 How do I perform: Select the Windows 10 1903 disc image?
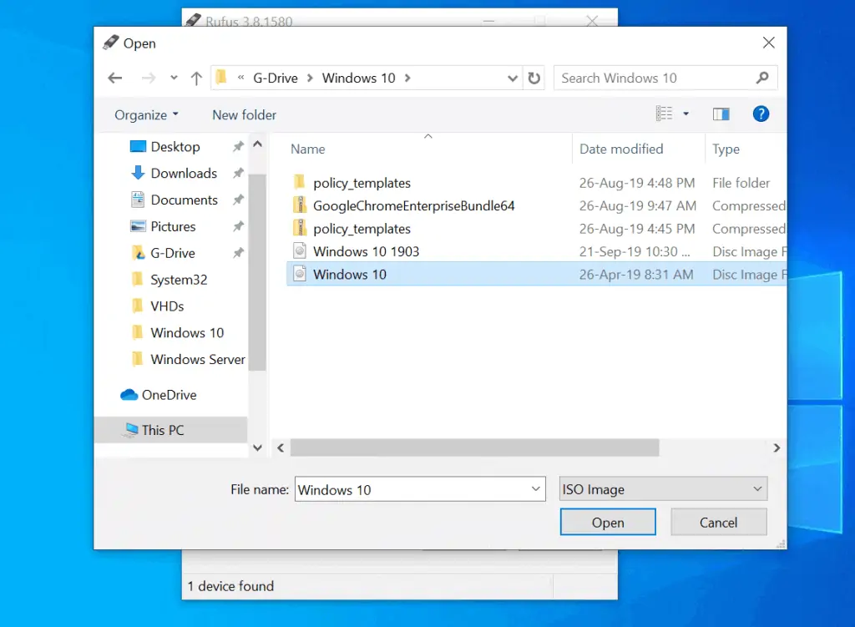pyautogui.click(x=366, y=251)
